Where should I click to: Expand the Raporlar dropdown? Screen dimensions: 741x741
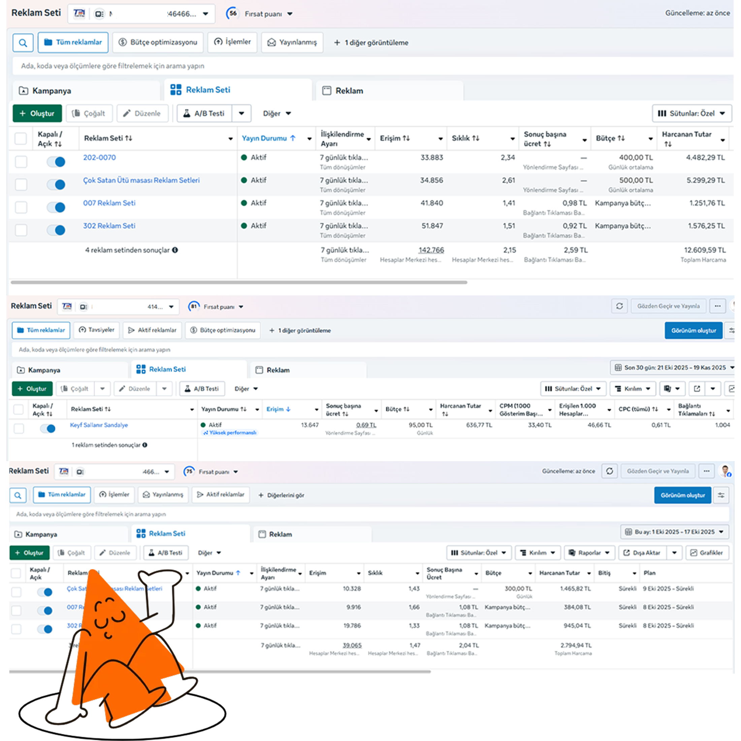click(x=589, y=553)
